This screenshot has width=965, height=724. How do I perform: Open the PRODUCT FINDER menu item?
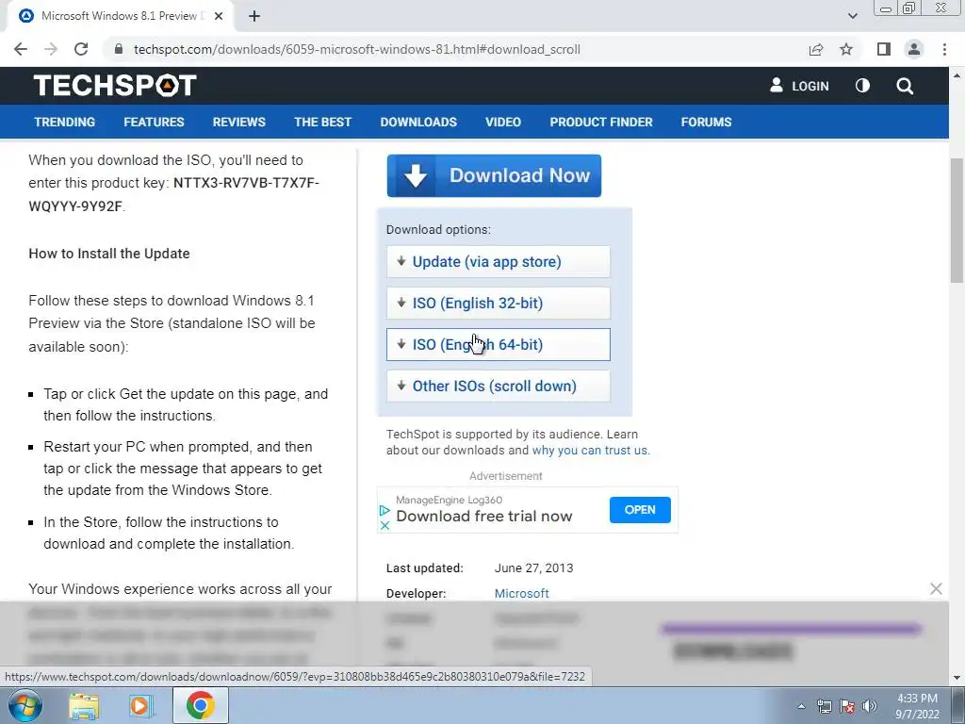tap(601, 122)
